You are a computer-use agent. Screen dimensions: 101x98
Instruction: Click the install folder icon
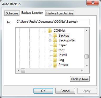[x=55, y=55]
